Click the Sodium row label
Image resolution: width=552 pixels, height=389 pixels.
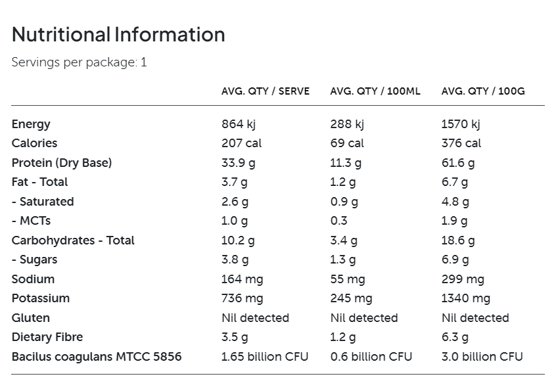coord(33,279)
